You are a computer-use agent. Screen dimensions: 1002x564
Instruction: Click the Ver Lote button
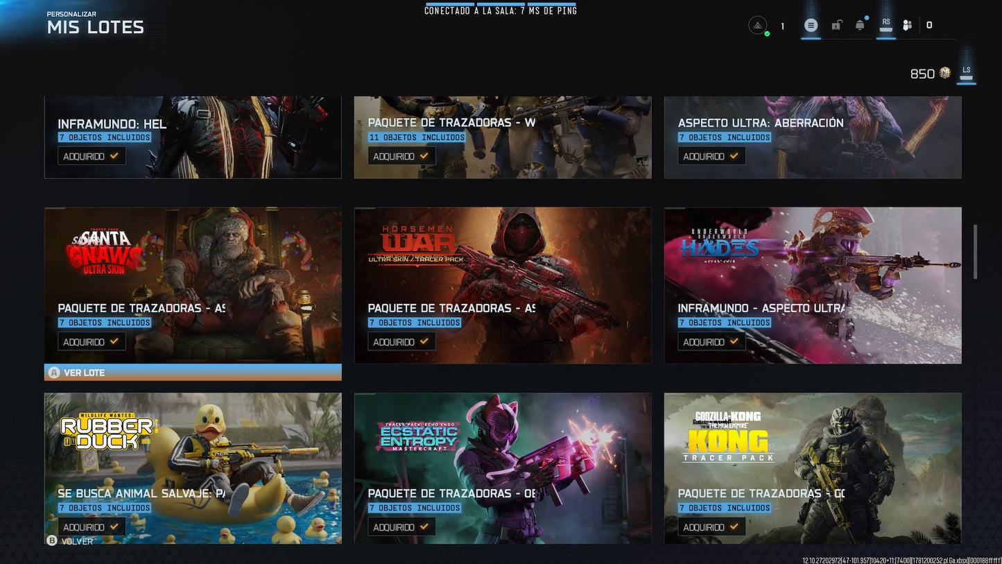pos(193,373)
